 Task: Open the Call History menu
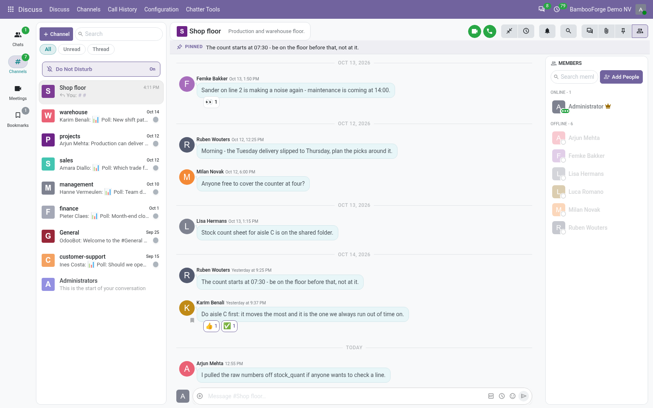click(x=122, y=9)
